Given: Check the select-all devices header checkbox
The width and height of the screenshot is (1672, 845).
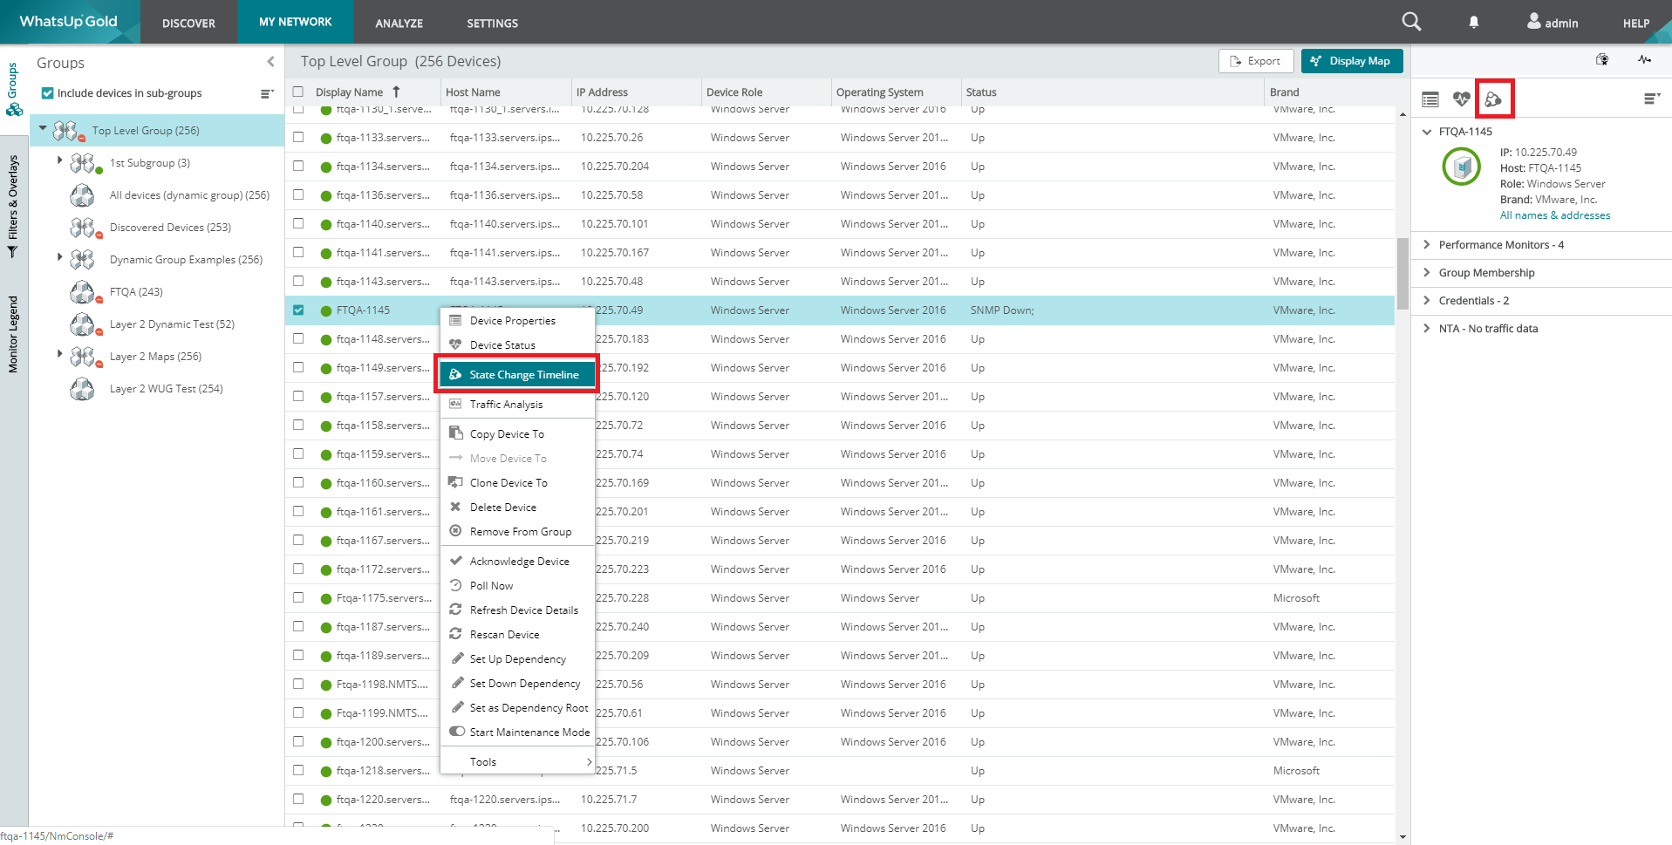Looking at the screenshot, I should tap(298, 92).
